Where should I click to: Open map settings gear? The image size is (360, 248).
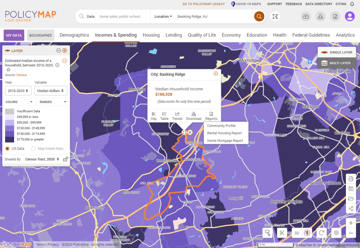click(336, 233)
